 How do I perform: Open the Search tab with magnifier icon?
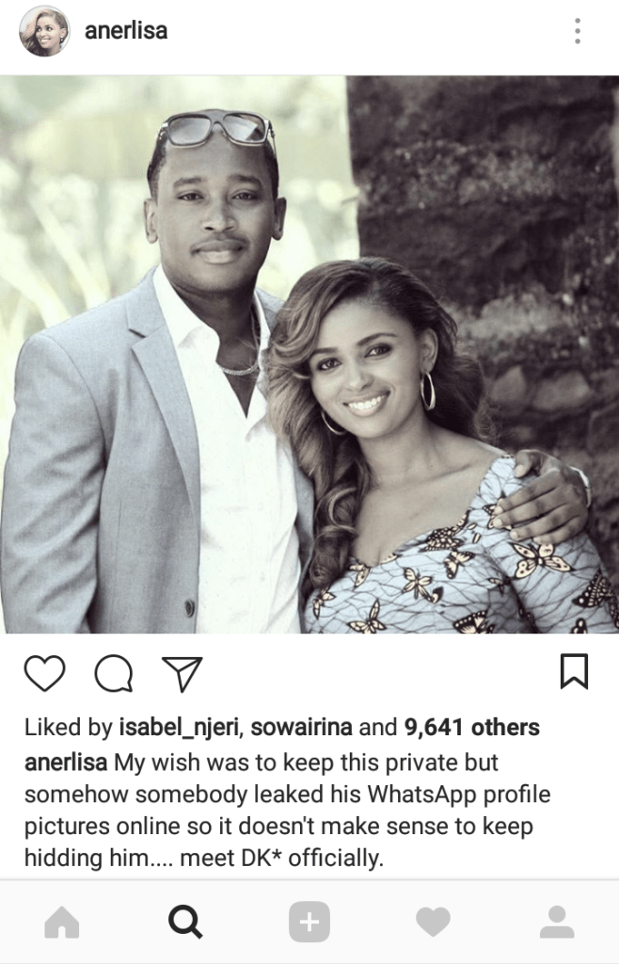185,923
